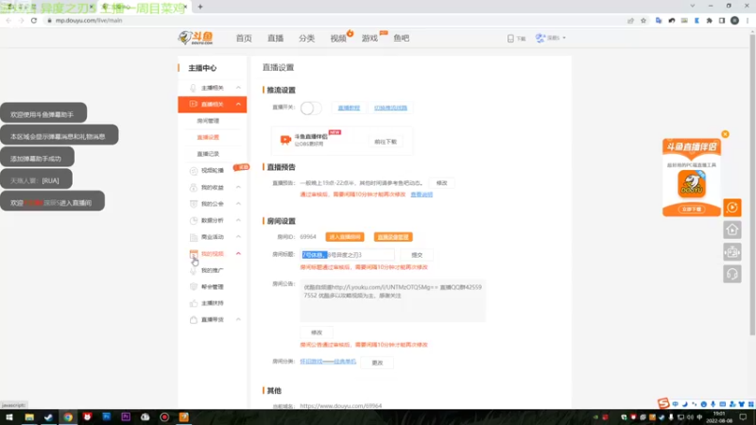756x425 pixels.
Task: Expand the 数据分析 section chevron
Action: pyautogui.click(x=238, y=220)
